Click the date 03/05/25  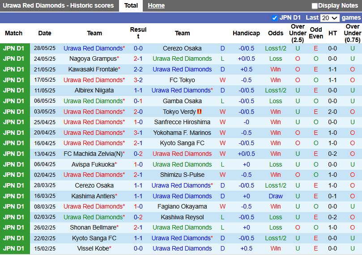[x=45, y=112]
